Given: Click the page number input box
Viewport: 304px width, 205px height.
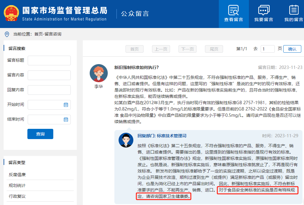Looking at the screenshot, I should point(268,48).
